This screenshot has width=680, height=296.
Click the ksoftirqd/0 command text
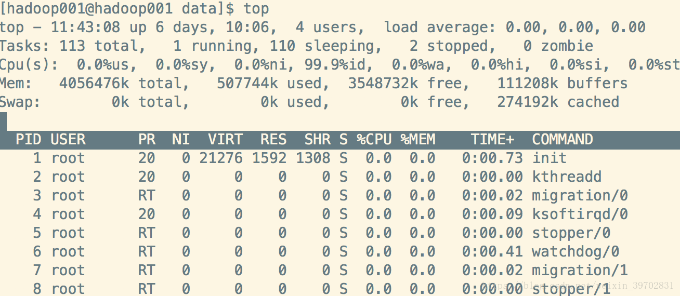point(580,214)
